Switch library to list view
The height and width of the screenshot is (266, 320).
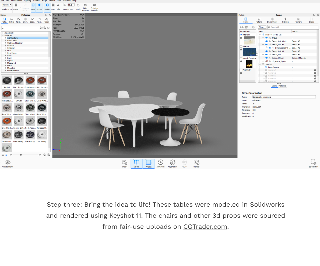click(x=3, y=155)
